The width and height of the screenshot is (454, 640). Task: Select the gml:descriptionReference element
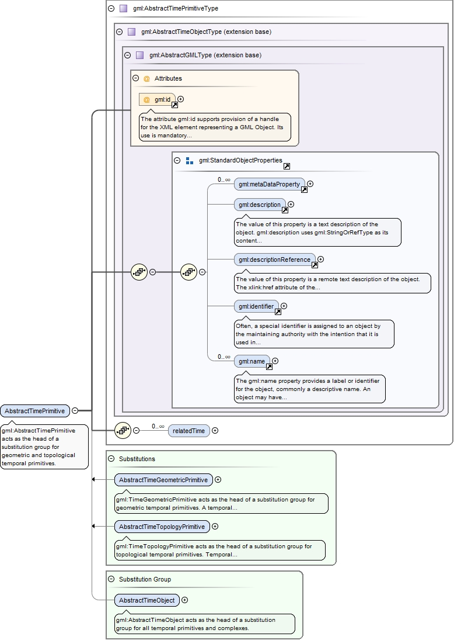tap(275, 259)
